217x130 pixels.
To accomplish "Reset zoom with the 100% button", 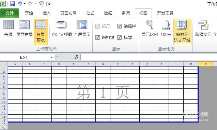I will 166,29.
